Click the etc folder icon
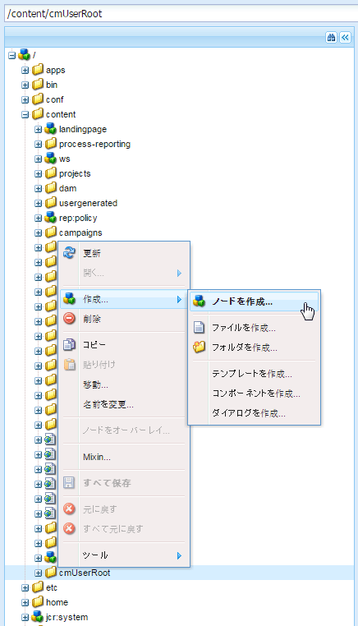The width and height of the screenshot is (358, 626). [x=38, y=587]
